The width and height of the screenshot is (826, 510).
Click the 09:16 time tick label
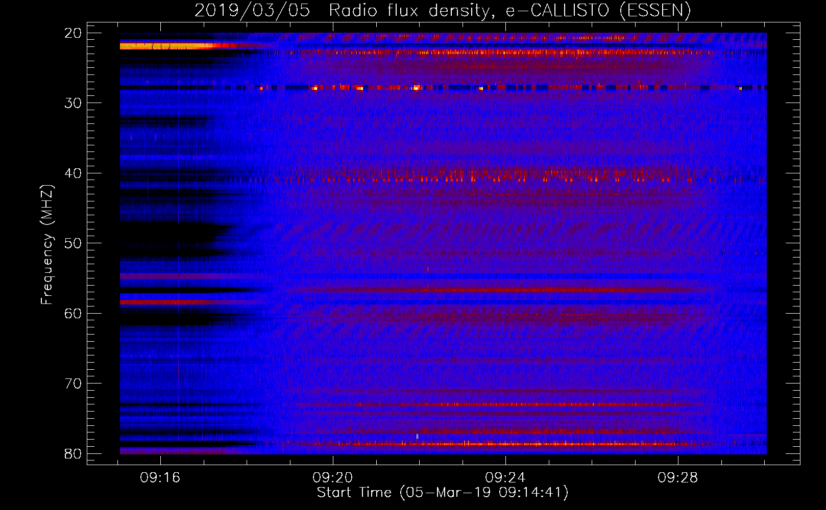[160, 478]
